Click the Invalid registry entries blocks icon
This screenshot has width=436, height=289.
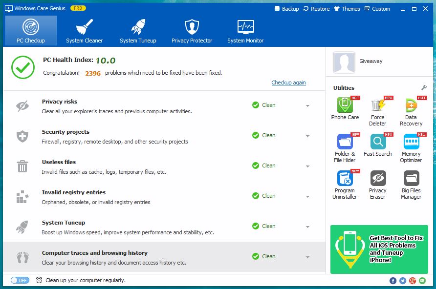tap(22, 197)
